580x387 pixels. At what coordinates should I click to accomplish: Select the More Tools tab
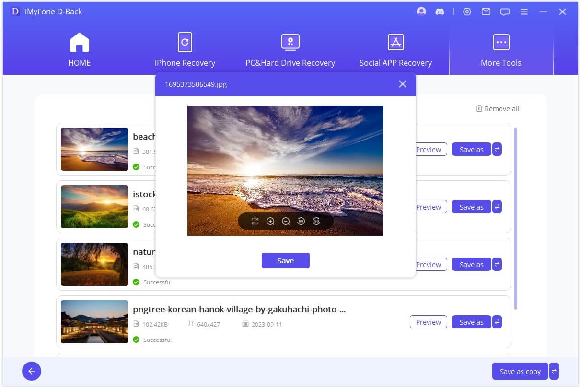coord(501,49)
